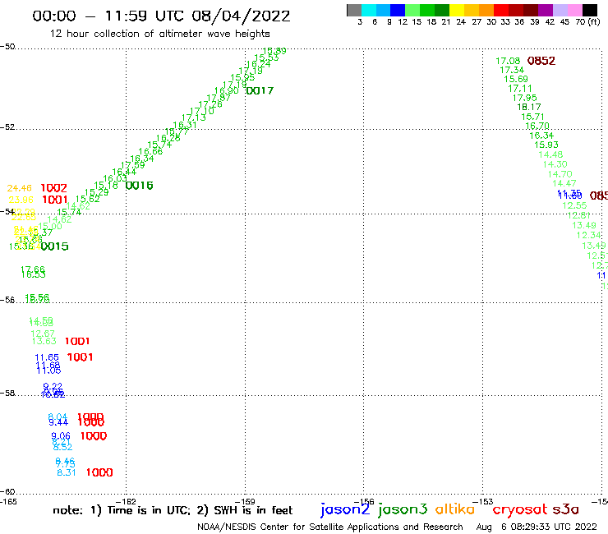Click the 13.63 wave height value
Viewport: 608px width, 534px height.
click(x=44, y=341)
